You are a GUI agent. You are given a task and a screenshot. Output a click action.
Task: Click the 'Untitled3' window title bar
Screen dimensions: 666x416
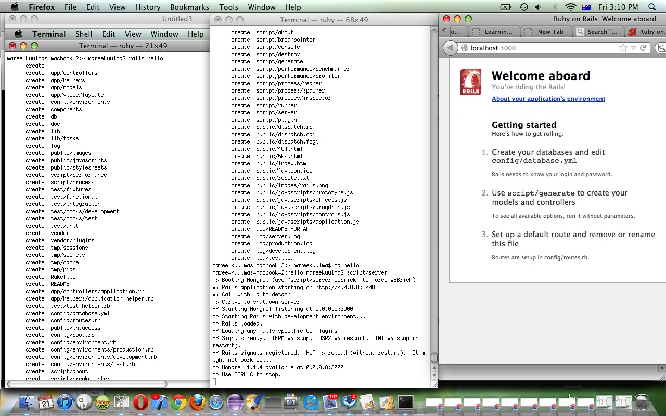(107, 19)
